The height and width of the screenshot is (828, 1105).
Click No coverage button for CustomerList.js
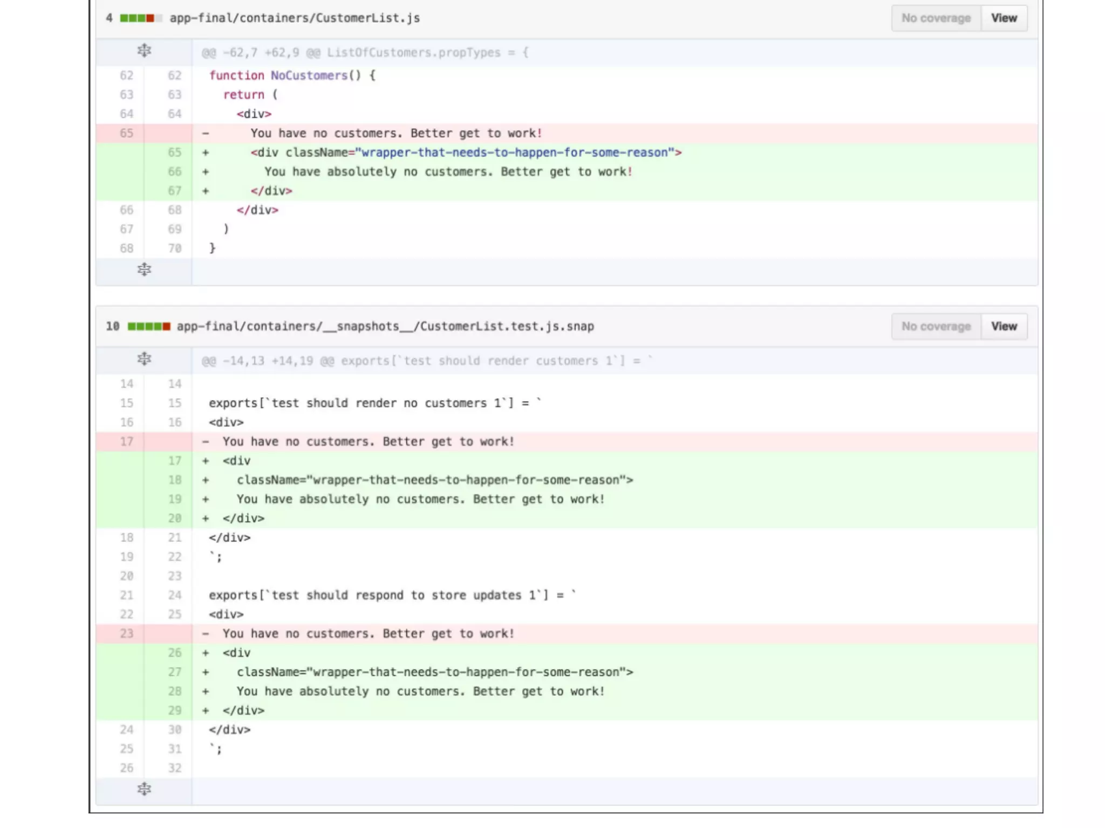coord(936,18)
